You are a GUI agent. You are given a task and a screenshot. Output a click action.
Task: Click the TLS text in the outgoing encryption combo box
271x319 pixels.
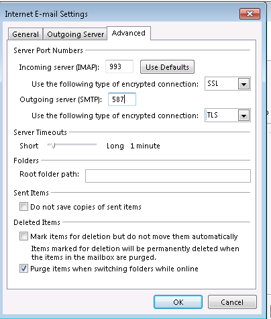point(212,115)
